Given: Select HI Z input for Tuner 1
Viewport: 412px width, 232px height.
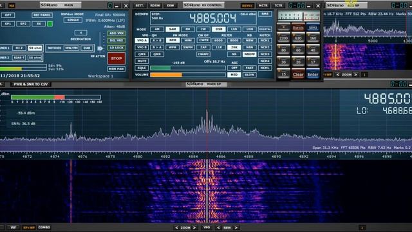Looking at the screenshot, I should click(19, 48).
